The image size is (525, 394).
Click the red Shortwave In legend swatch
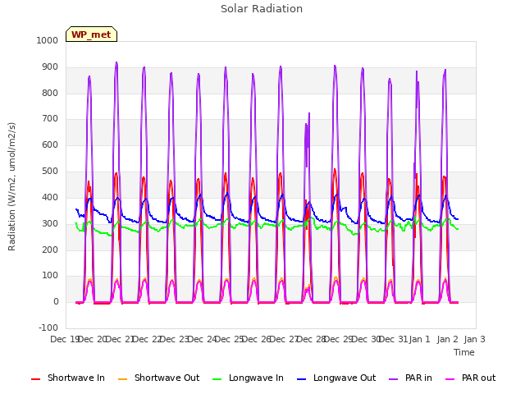coord(35,379)
